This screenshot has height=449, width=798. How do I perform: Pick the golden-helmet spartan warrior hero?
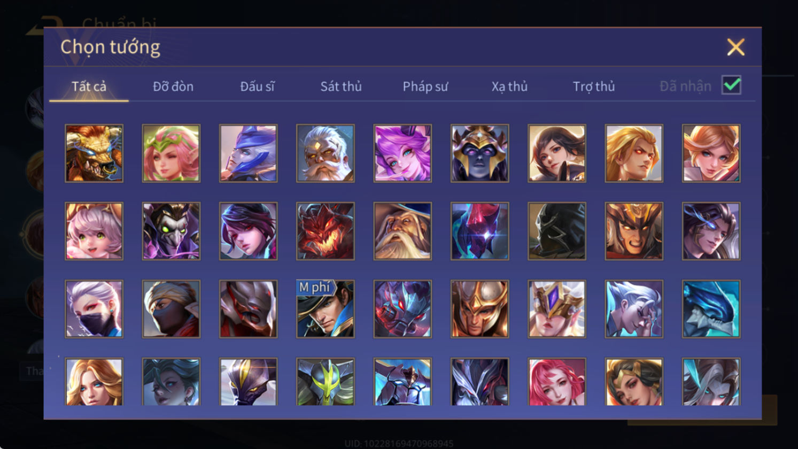click(479, 309)
